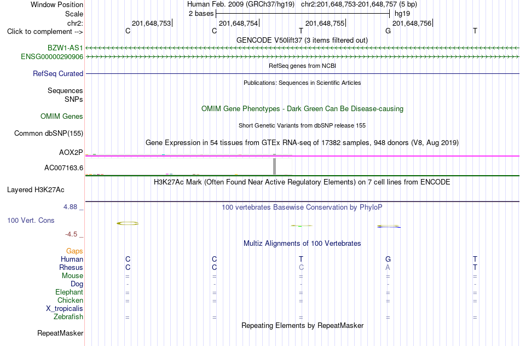Click the AOX2P GTEx label
The width and height of the screenshot is (520, 346).
(x=71, y=152)
